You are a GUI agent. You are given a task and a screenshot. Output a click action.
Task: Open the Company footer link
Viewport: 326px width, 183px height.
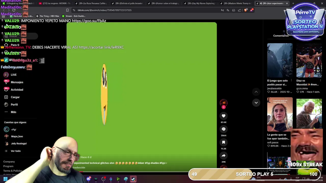pyautogui.click(x=9, y=162)
